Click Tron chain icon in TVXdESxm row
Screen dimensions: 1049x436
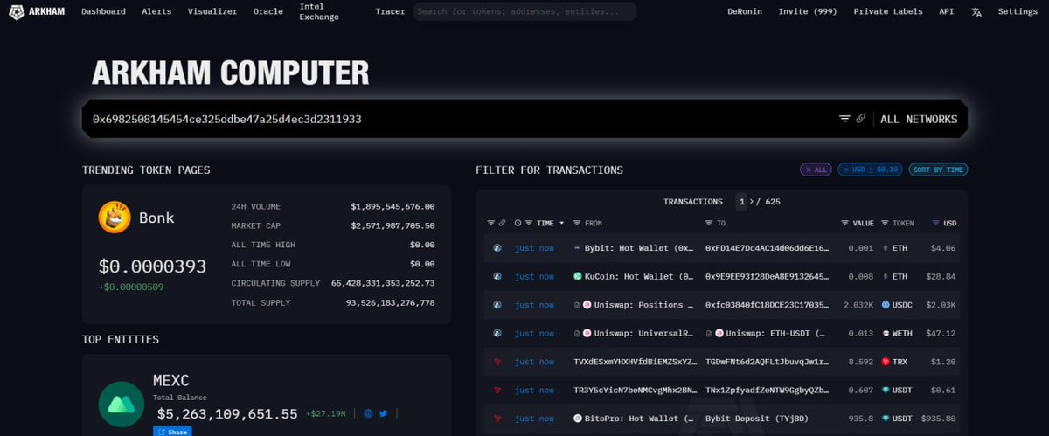497,362
